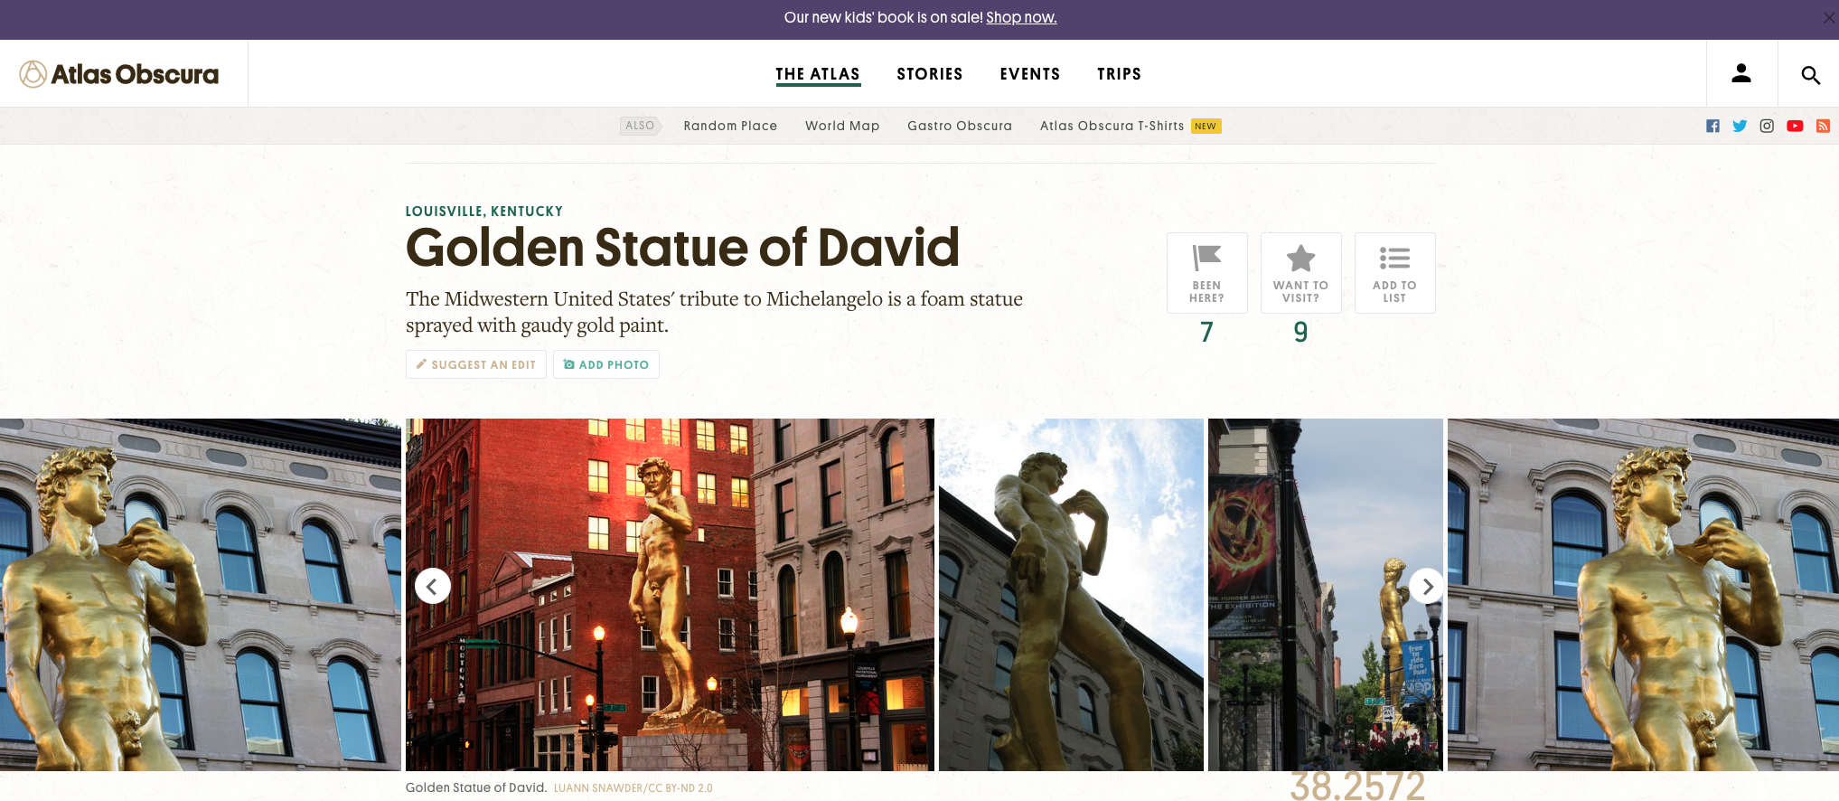This screenshot has width=1839, height=801.
Task: Click the Add to List icon
Action: [x=1394, y=273]
